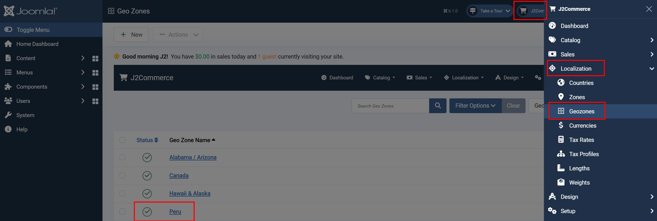Toggle the sidebar menu
This screenshot has height=221, width=657.
[51, 30]
